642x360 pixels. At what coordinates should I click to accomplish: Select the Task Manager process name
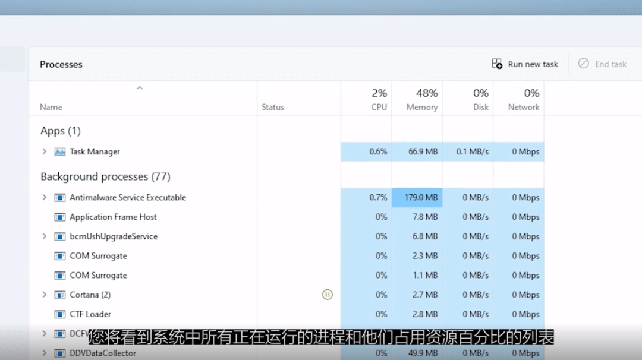click(x=95, y=151)
